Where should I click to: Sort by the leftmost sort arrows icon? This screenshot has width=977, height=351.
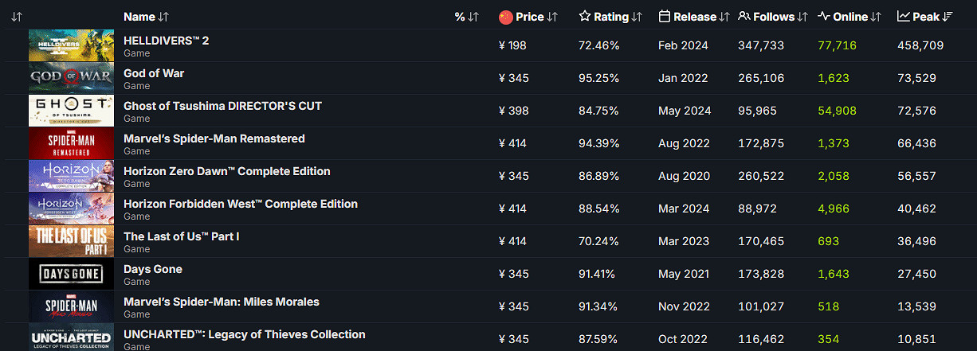(18, 17)
